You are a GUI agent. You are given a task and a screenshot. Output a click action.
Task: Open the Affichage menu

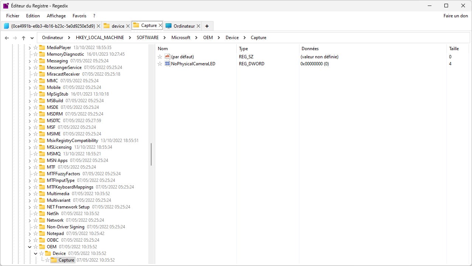(56, 16)
